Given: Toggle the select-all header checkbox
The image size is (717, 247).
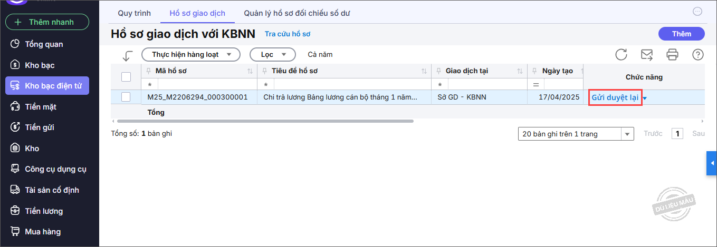Looking at the screenshot, I should click(x=126, y=77).
